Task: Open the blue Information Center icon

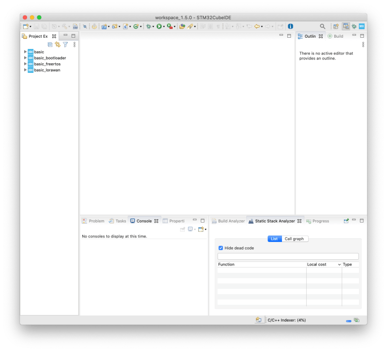Action: coord(291,27)
